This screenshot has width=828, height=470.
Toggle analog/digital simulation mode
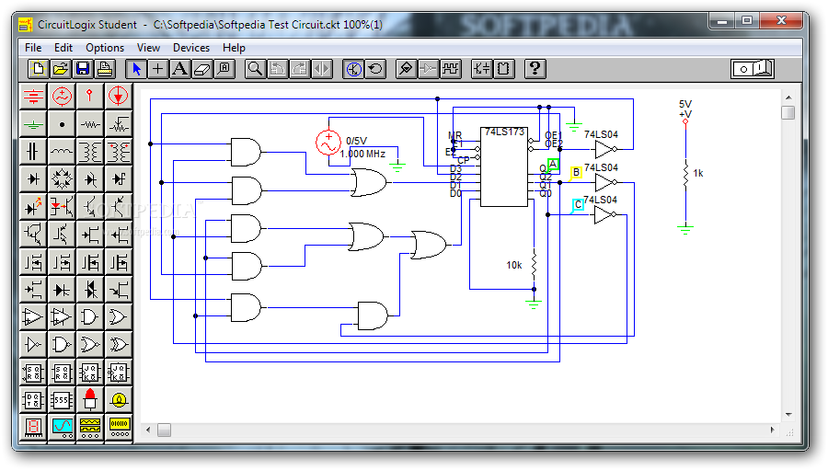tap(353, 69)
